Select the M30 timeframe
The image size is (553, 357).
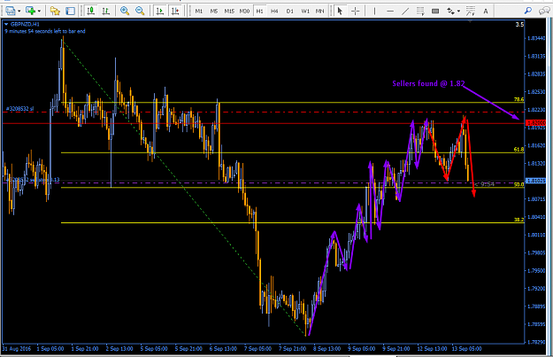[244, 12]
